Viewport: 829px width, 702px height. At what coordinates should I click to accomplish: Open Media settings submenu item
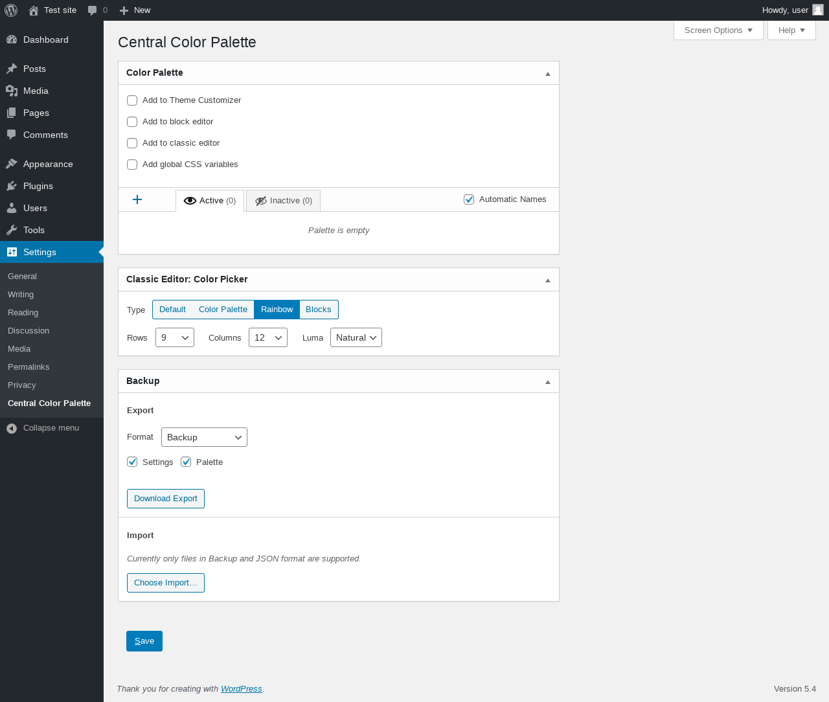click(x=19, y=349)
